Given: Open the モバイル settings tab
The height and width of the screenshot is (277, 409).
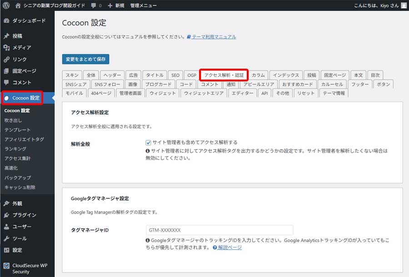Looking at the screenshot, I should pyautogui.click(x=74, y=93).
